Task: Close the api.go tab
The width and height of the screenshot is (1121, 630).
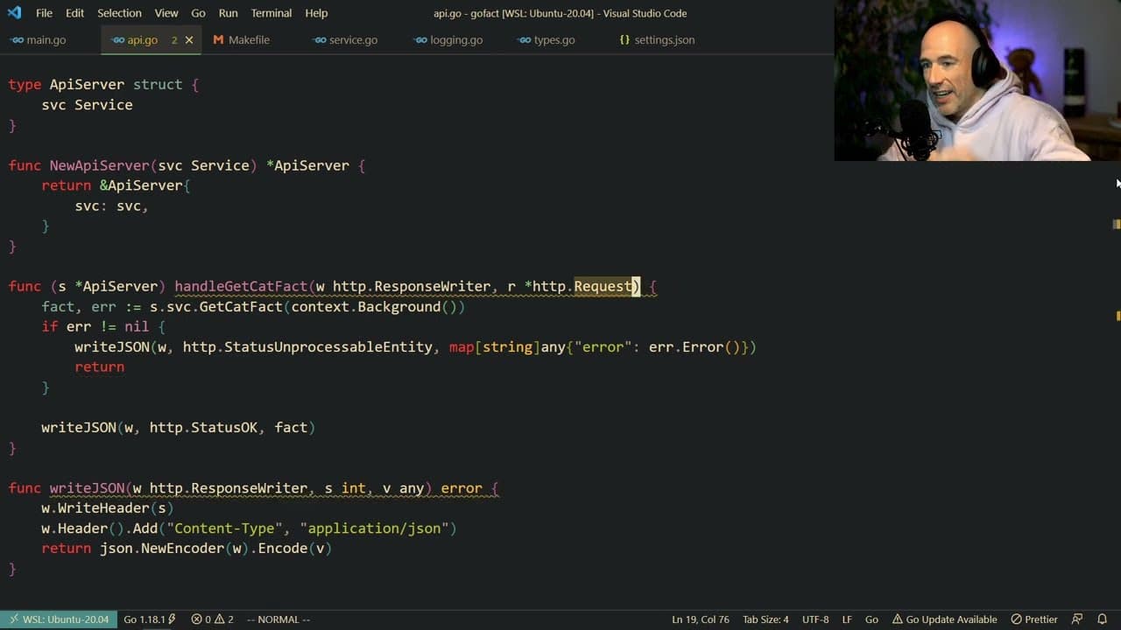Action: point(189,40)
